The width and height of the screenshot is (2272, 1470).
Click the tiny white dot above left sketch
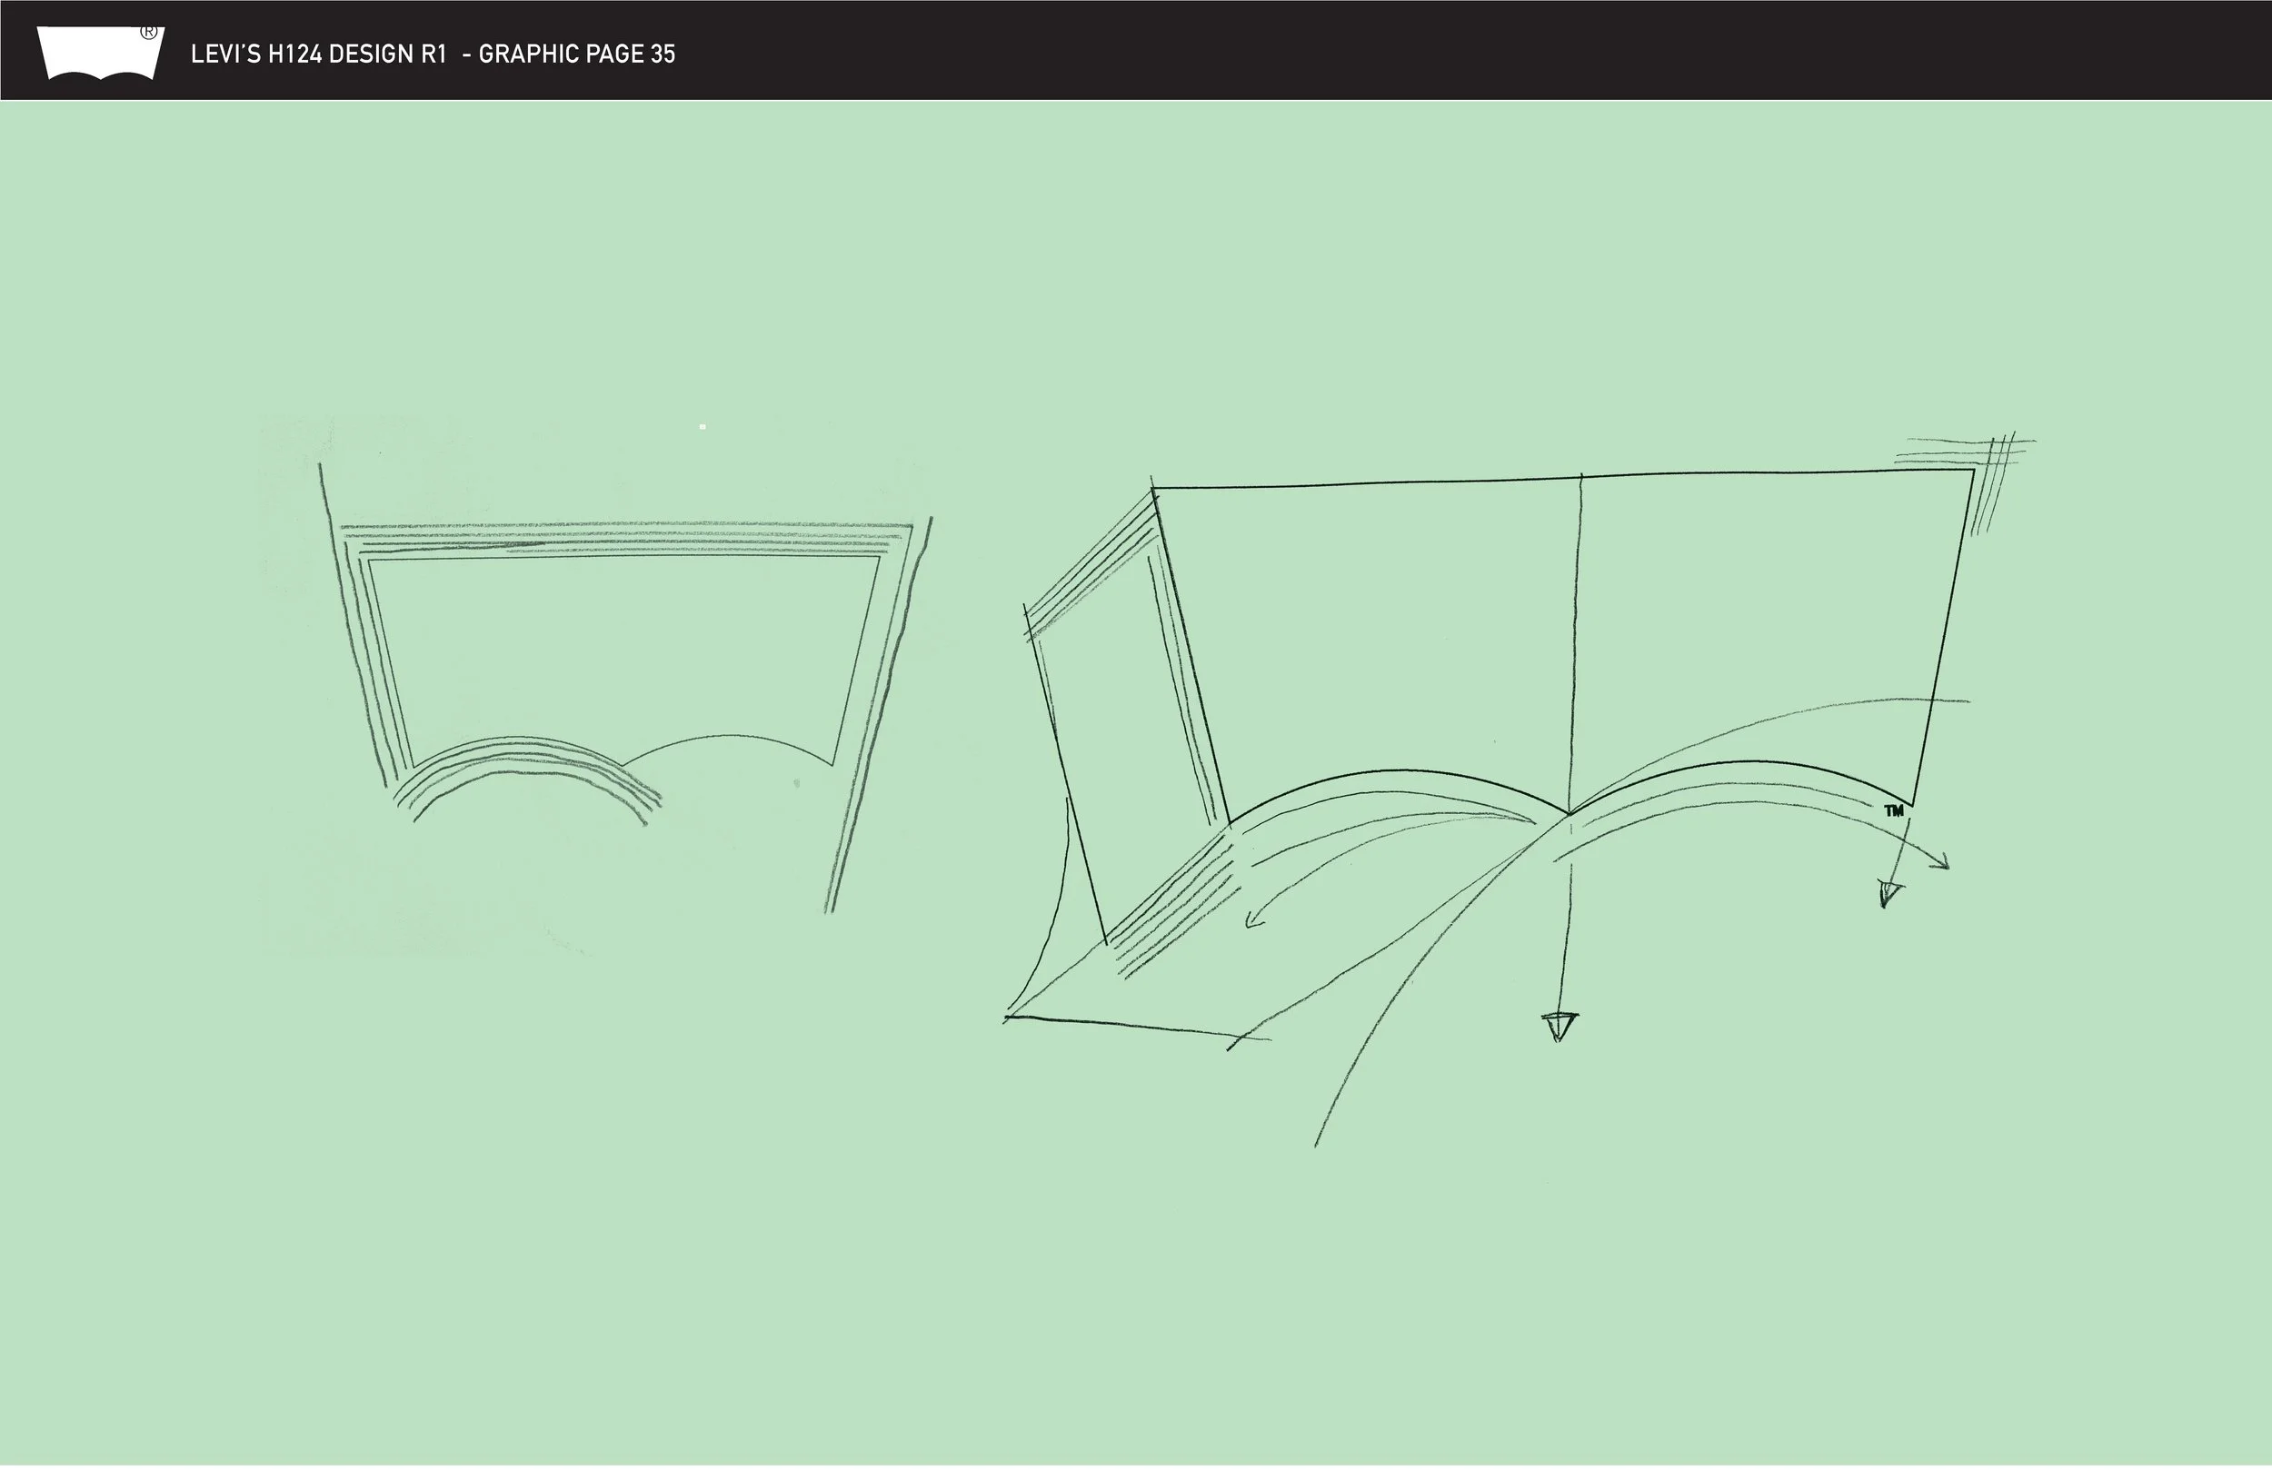point(703,427)
